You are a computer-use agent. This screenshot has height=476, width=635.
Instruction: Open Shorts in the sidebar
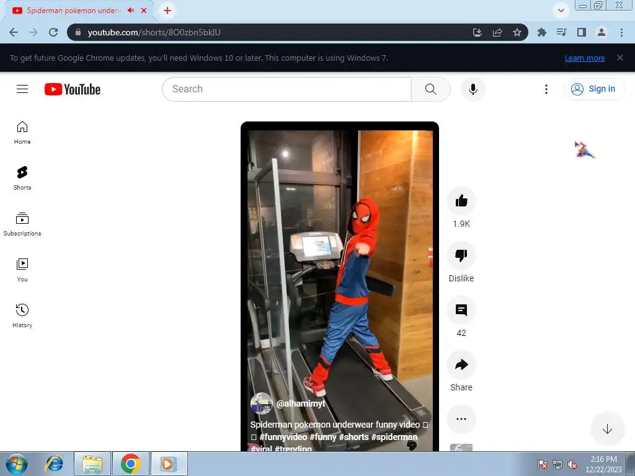click(x=22, y=178)
